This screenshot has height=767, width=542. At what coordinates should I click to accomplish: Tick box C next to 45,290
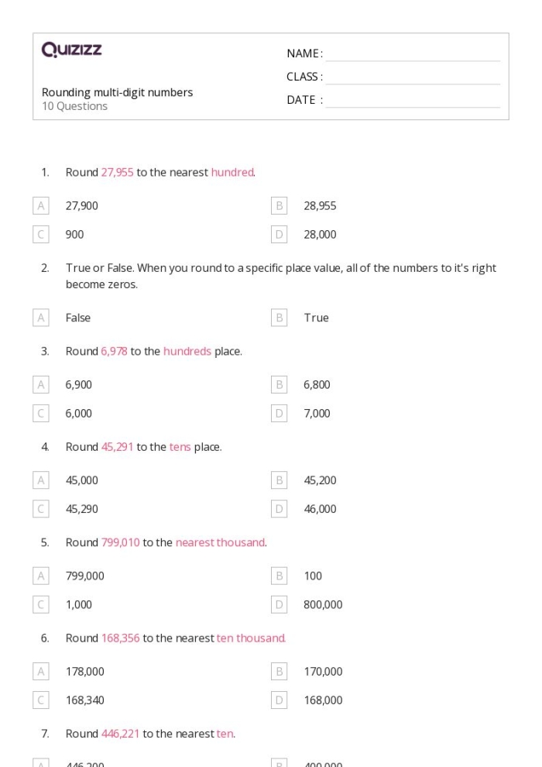click(x=41, y=509)
